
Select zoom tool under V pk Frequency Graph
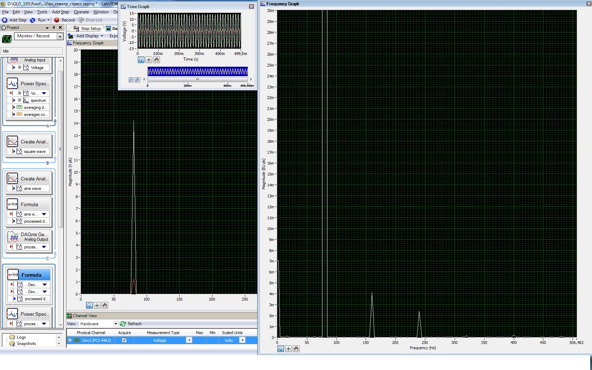coord(89,306)
